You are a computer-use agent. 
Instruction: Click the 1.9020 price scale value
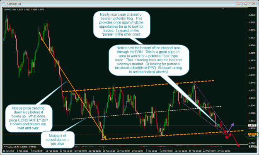[x=252, y=15]
